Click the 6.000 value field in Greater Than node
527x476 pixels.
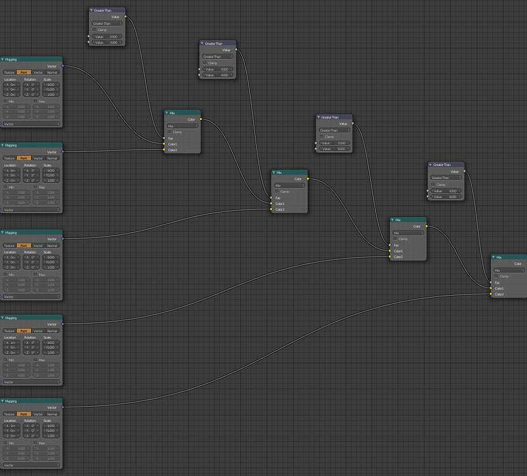pos(334,149)
